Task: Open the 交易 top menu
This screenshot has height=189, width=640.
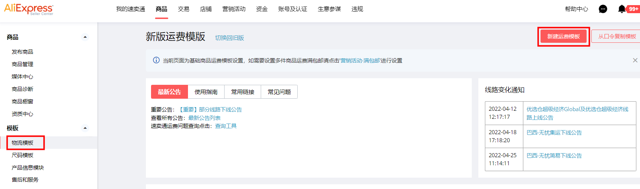Action: click(184, 9)
